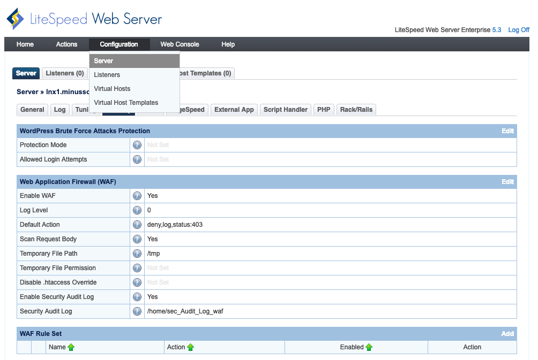
Task: Sort WAF rules by Action arrow
Action: (190, 347)
